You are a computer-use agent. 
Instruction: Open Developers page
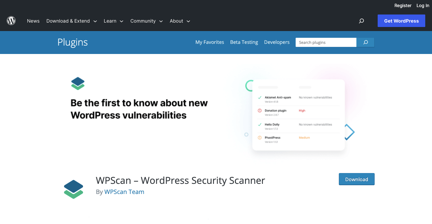coord(277,42)
